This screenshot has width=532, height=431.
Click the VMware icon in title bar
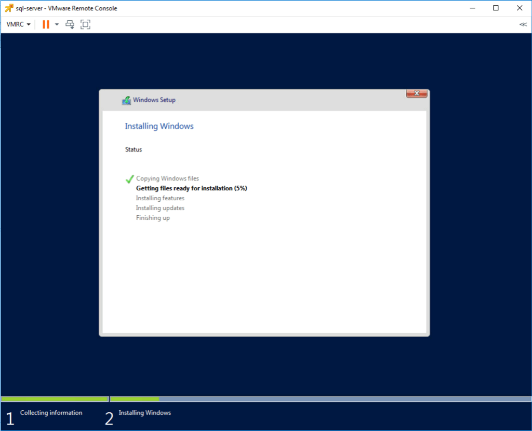click(x=8, y=8)
